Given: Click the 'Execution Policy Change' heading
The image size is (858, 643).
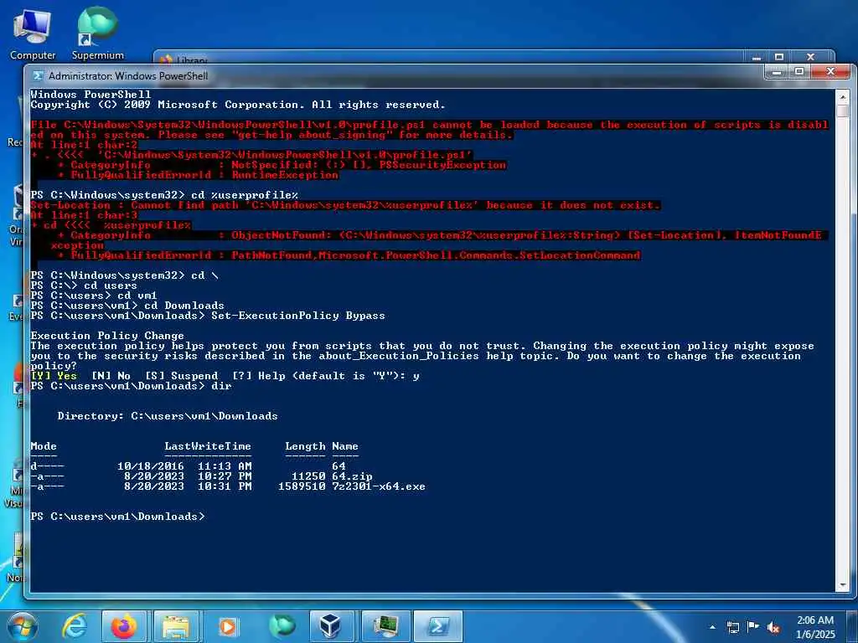Looking at the screenshot, I should pyautogui.click(x=107, y=335).
